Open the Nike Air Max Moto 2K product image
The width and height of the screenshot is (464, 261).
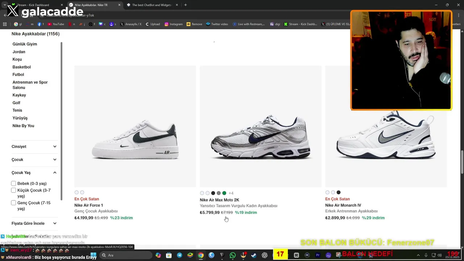point(260,126)
